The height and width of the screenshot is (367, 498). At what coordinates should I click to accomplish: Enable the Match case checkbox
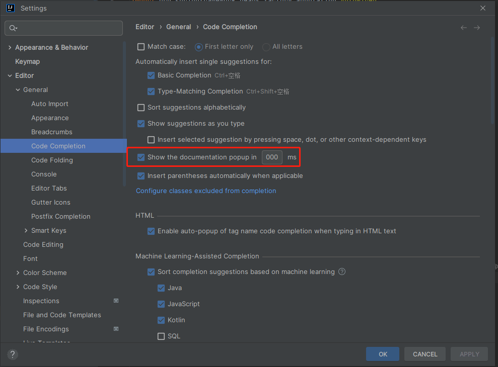[x=141, y=47]
